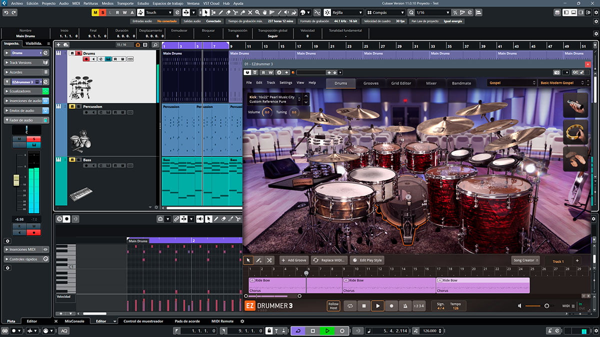Image resolution: width=600 pixels, height=337 pixels.
Task: Click the EZdrummer speaker volume icon
Action: [520, 306]
